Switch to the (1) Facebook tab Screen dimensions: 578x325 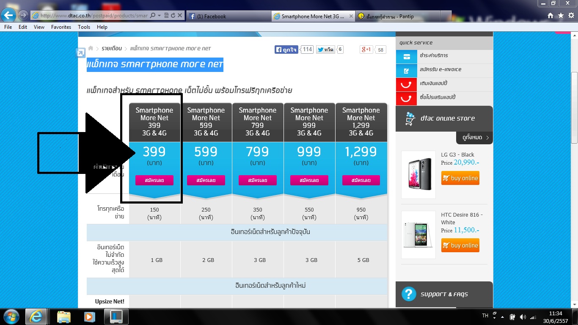pos(228,16)
